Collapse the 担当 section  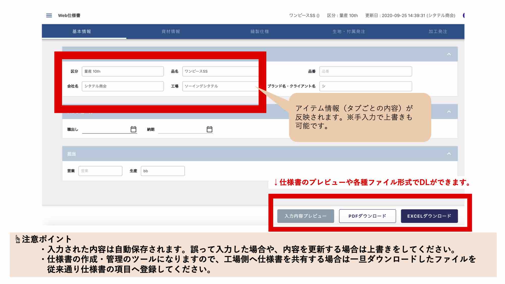(449, 154)
